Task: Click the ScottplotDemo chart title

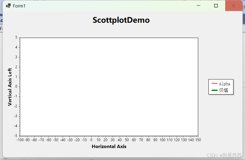Action: pyautogui.click(x=121, y=20)
